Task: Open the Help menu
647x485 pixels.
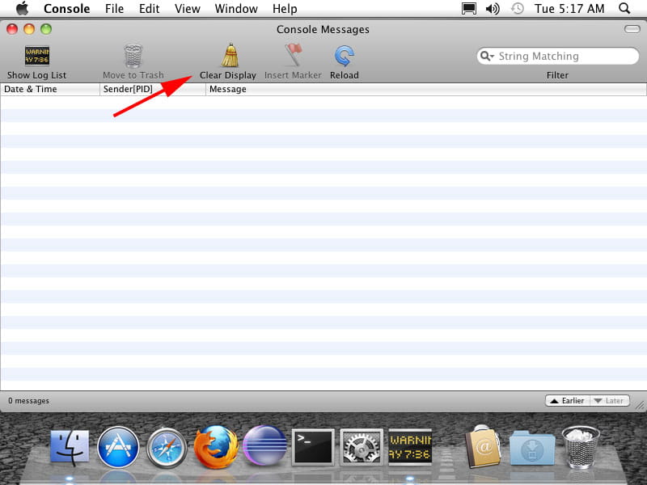Action: 285,8
